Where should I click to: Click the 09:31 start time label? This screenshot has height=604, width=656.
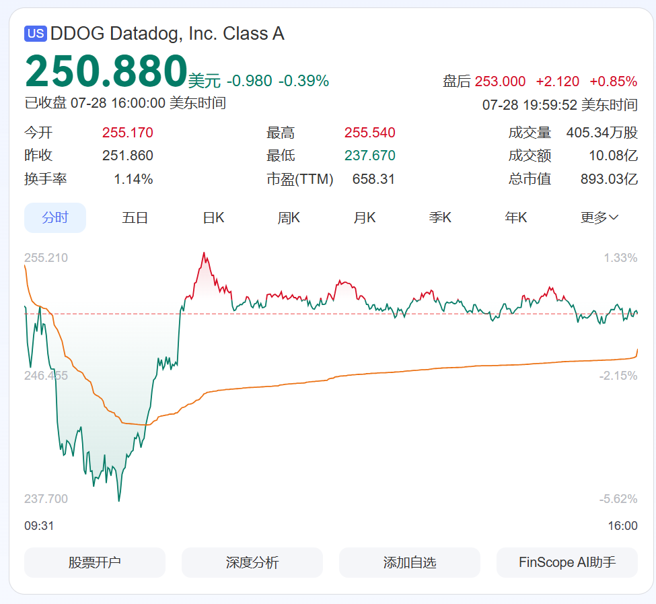[39, 526]
